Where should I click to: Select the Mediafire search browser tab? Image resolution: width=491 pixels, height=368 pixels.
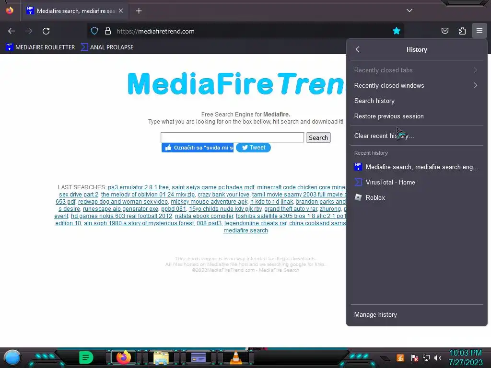(x=74, y=11)
